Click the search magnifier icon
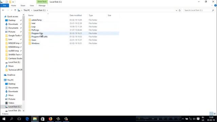 [x=213, y=10]
